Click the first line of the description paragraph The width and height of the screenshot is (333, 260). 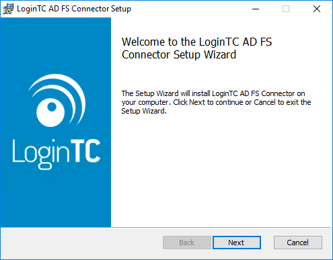click(213, 93)
